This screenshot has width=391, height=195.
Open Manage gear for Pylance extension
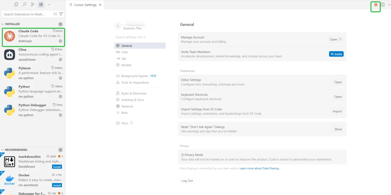(x=60, y=78)
